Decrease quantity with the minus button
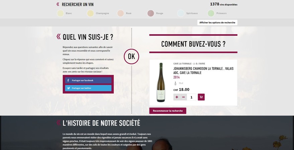The width and height of the screenshot is (294, 150). point(184,97)
